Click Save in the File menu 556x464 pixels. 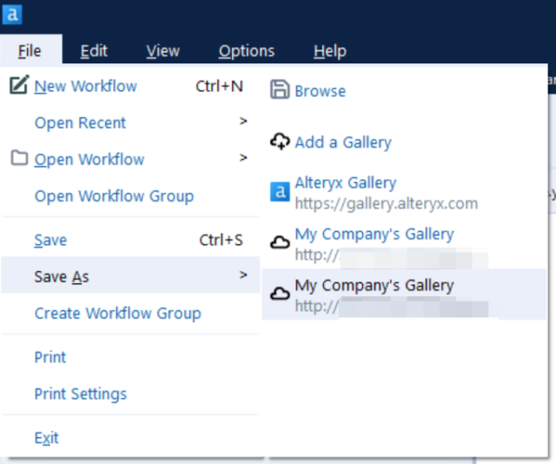[130, 240]
